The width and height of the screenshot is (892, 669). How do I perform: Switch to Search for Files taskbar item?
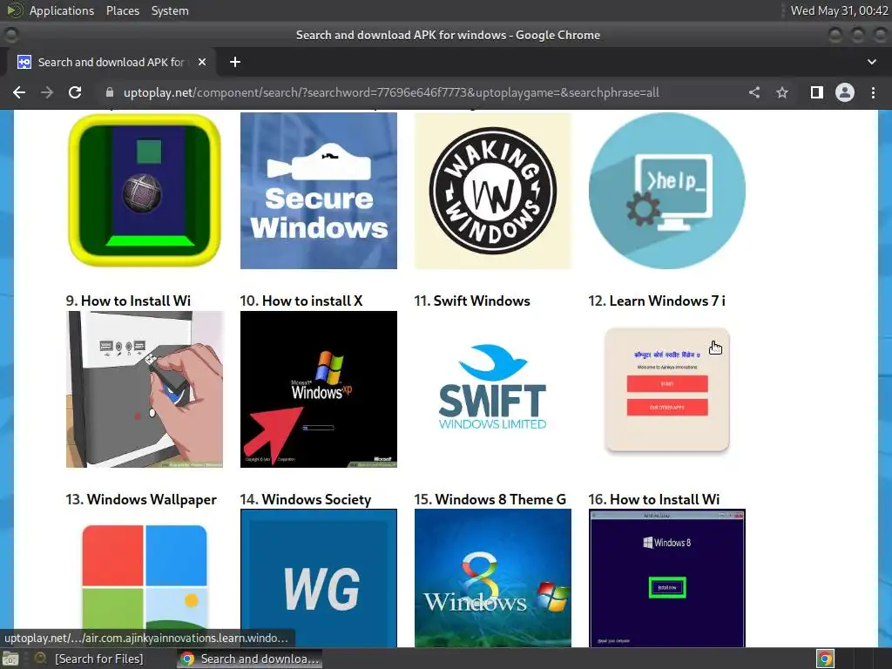(x=90, y=659)
